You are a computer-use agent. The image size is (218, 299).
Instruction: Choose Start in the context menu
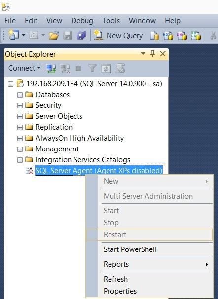tap(149, 211)
